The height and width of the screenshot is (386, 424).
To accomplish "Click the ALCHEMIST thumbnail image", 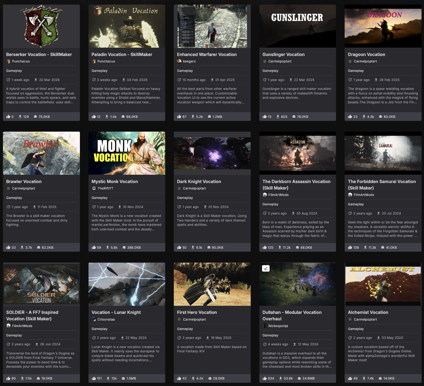I will pos(383,284).
